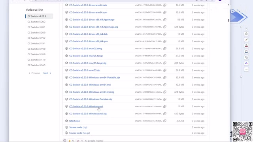Copy sha256 of Windows-arm64.msi.sig
The height and width of the screenshot is (142, 253).
coord(165,92)
